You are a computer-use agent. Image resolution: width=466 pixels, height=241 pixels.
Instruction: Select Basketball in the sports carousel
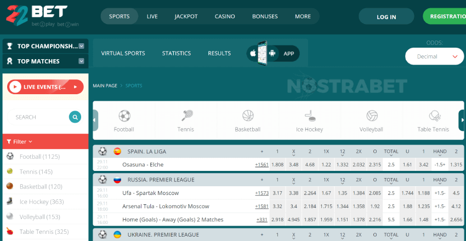[248, 121]
